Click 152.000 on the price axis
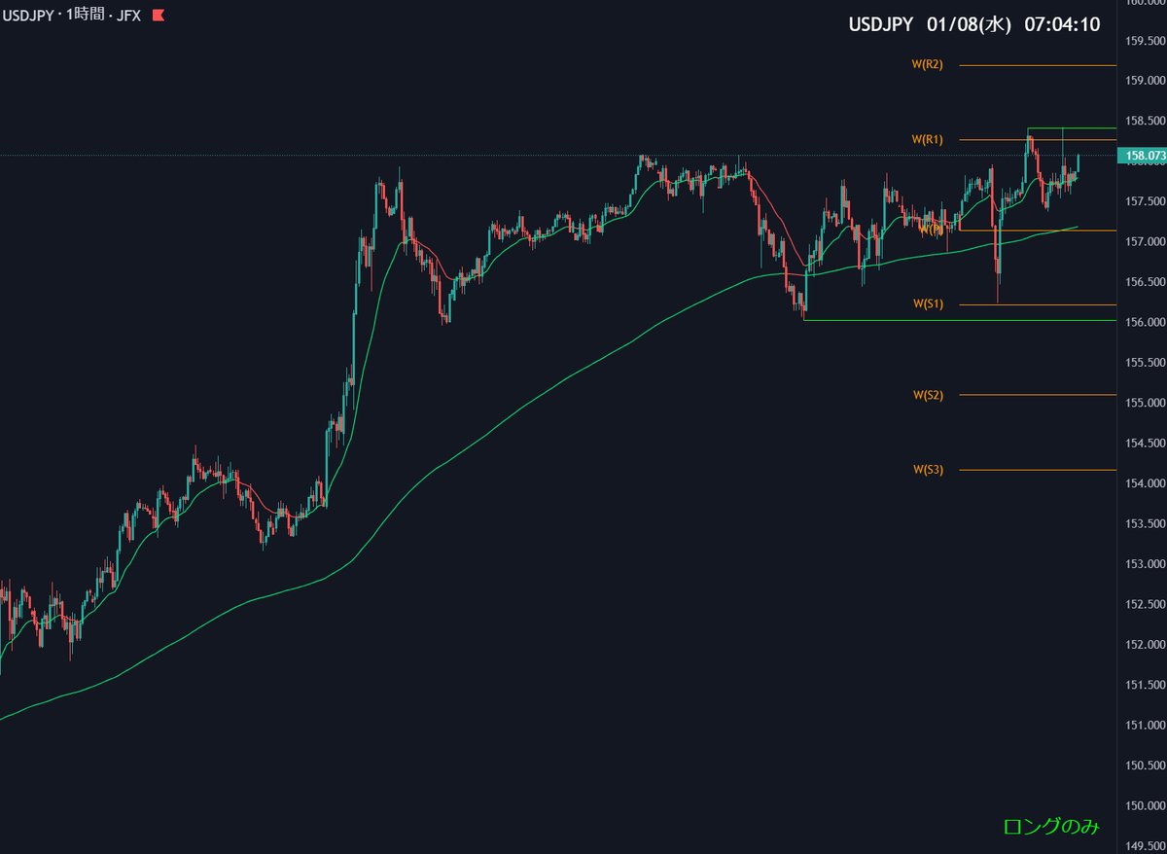 tap(1145, 645)
